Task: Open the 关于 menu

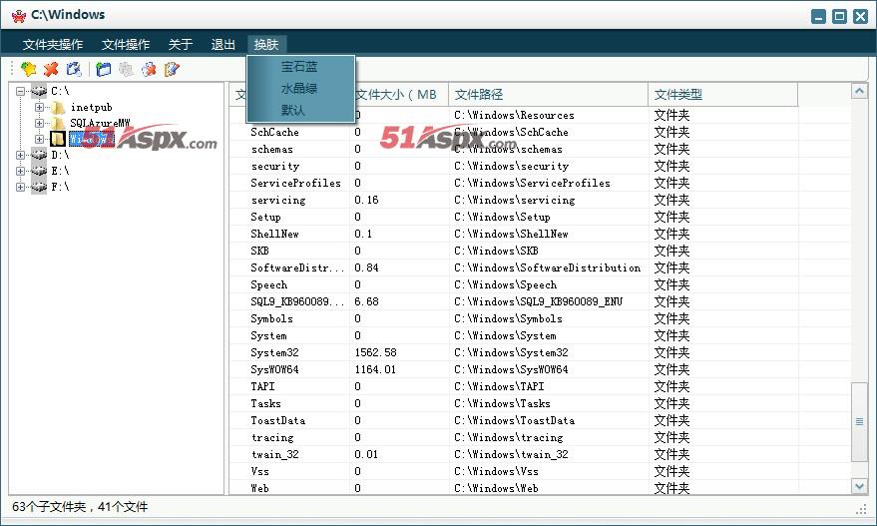Action: pos(181,44)
